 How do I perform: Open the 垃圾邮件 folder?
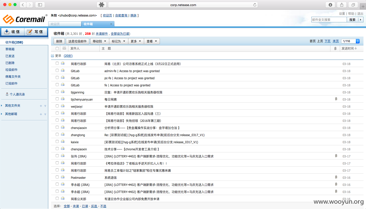(11, 70)
